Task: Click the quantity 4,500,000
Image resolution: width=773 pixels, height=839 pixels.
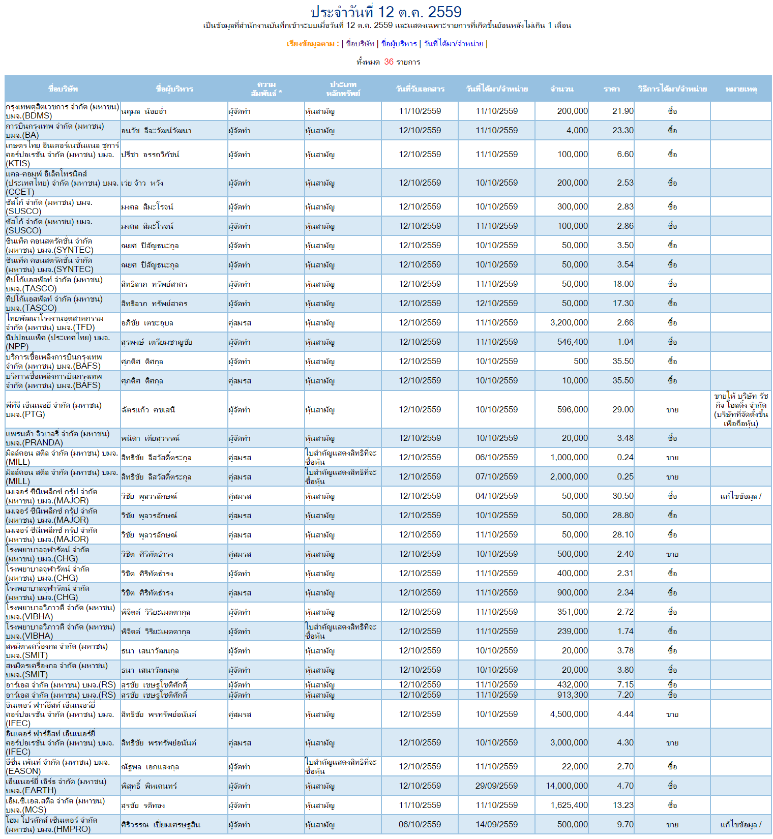Action: (x=569, y=714)
